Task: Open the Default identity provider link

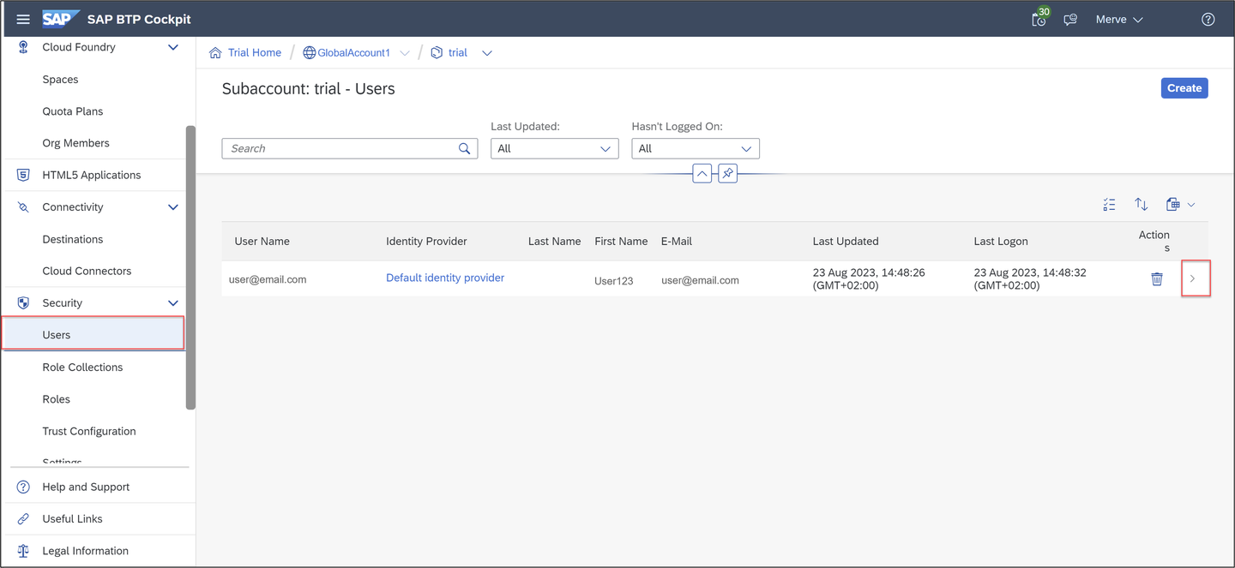Action: click(x=445, y=278)
